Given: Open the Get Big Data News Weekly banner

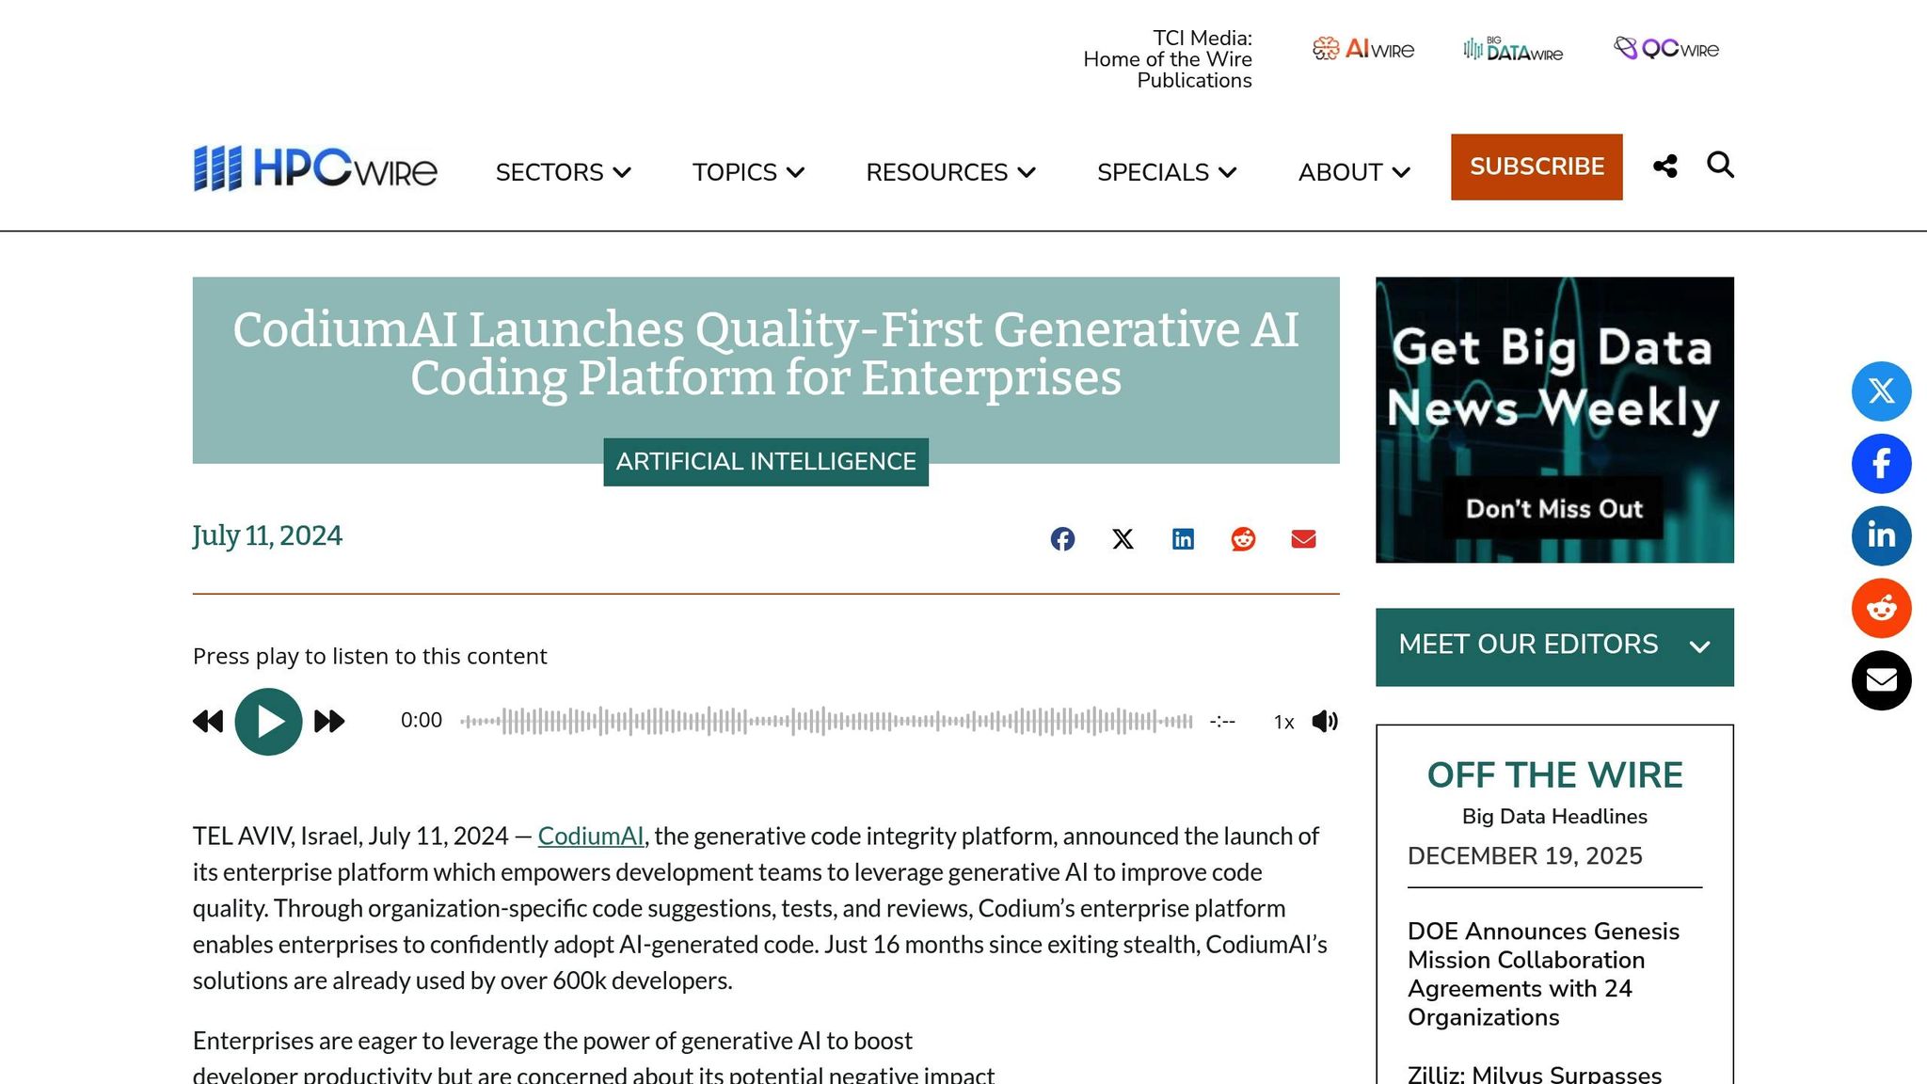Looking at the screenshot, I should pos(1553,420).
